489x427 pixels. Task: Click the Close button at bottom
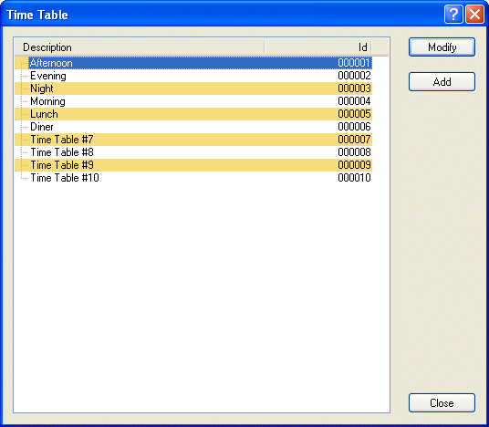coord(442,403)
